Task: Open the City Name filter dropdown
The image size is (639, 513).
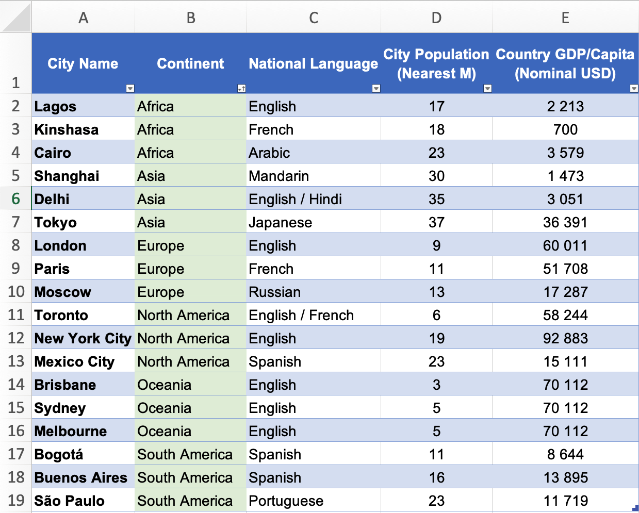Action: coord(130,89)
